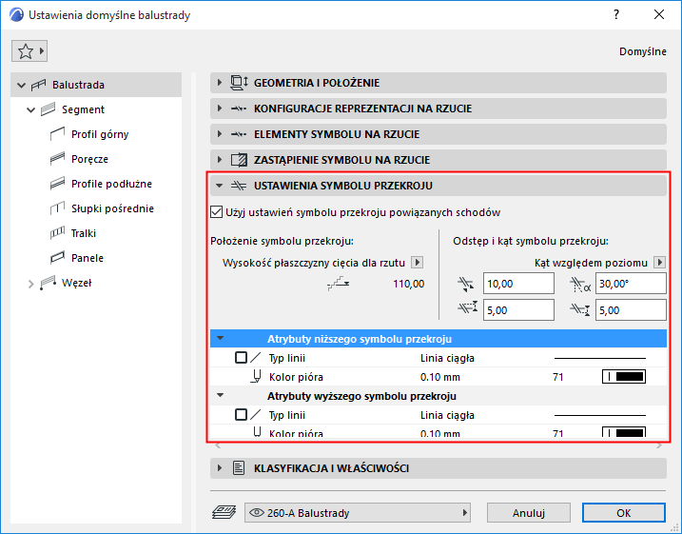
Task: Open Panele settings
Action: pyautogui.click(x=87, y=258)
